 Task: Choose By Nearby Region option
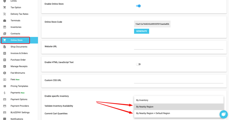[x=179, y=107]
